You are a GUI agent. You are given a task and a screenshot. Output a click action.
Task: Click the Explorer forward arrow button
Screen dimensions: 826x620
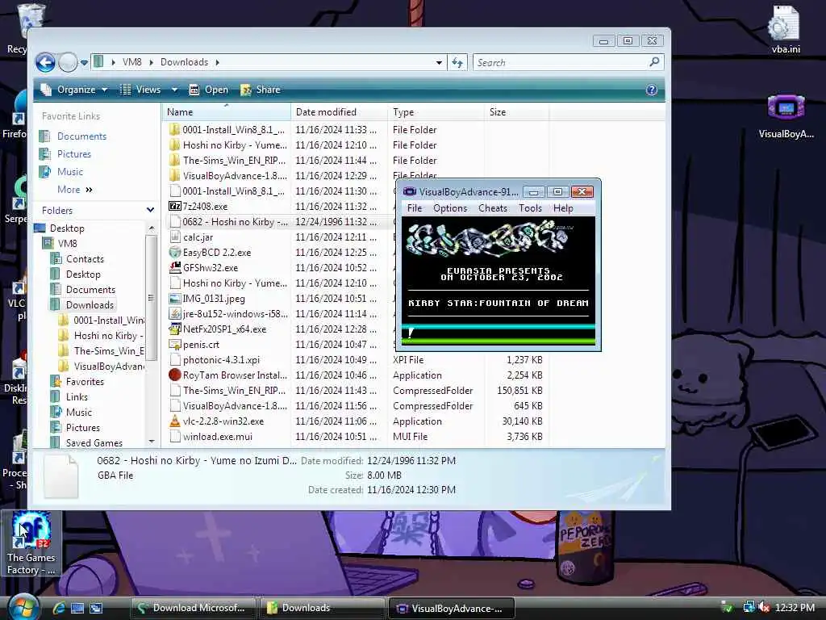pos(68,63)
